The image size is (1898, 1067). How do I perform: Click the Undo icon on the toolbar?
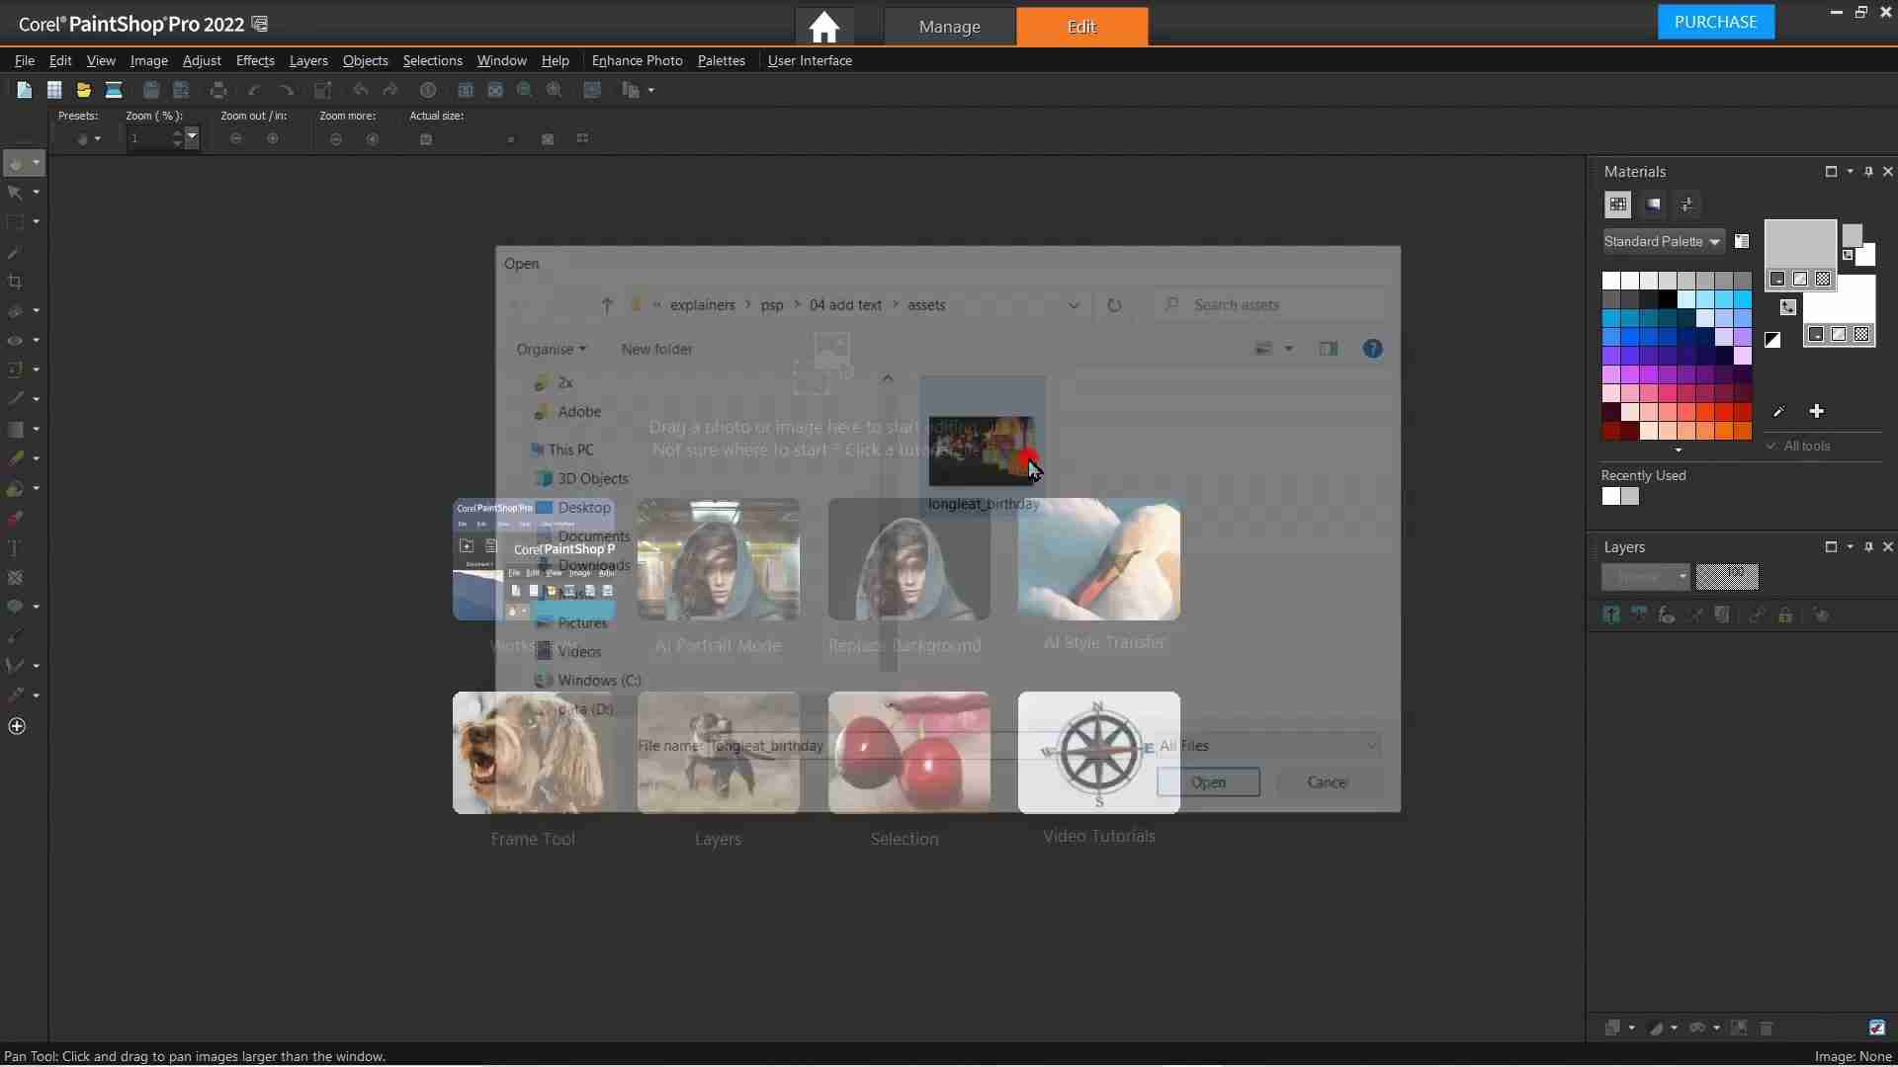tap(360, 90)
